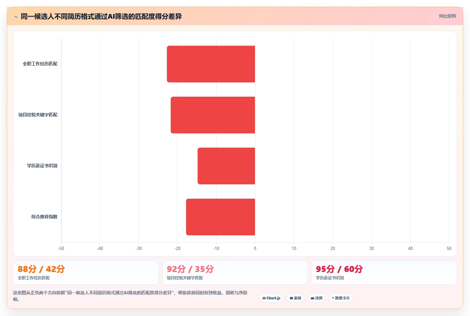Select the 数据卡片 chip
The height and width of the screenshot is (316, 470).
click(341, 298)
